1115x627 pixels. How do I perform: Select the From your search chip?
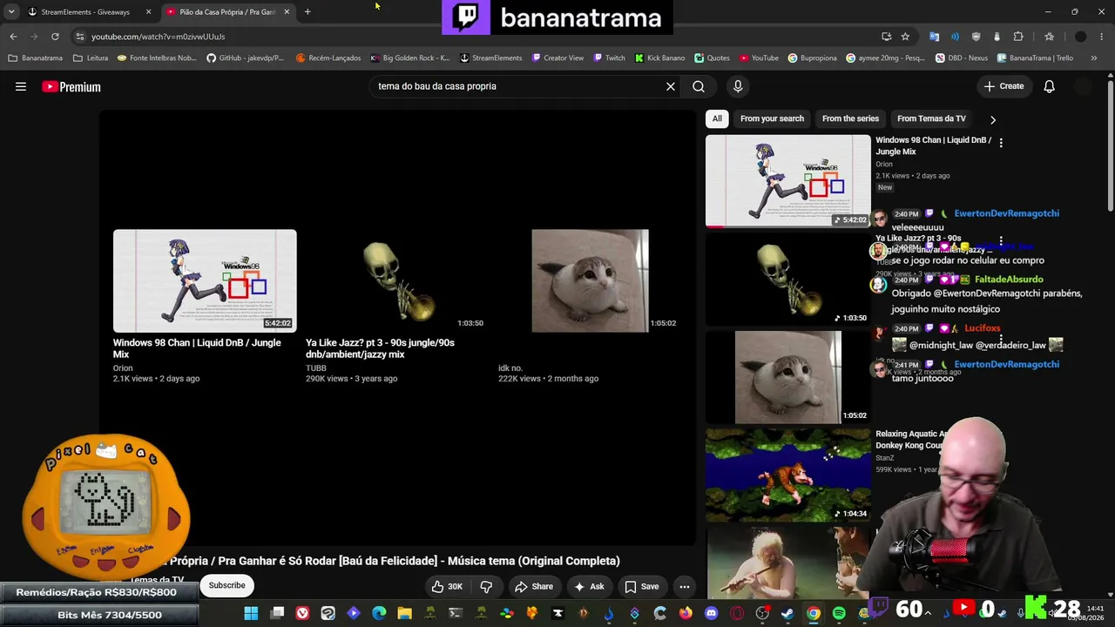coord(772,118)
